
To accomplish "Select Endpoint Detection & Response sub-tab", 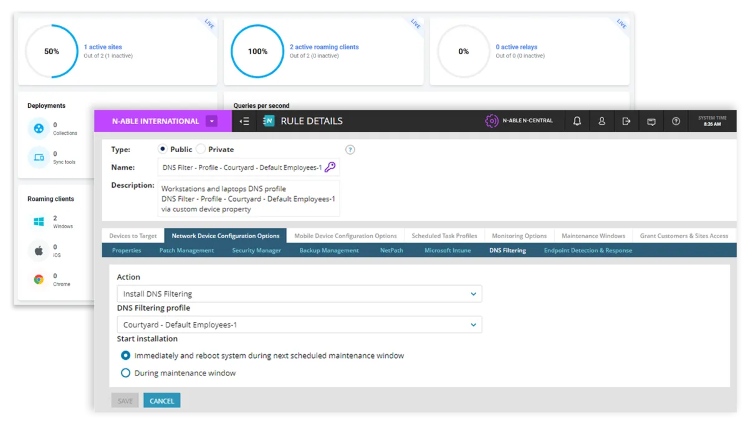I will [588, 250].
